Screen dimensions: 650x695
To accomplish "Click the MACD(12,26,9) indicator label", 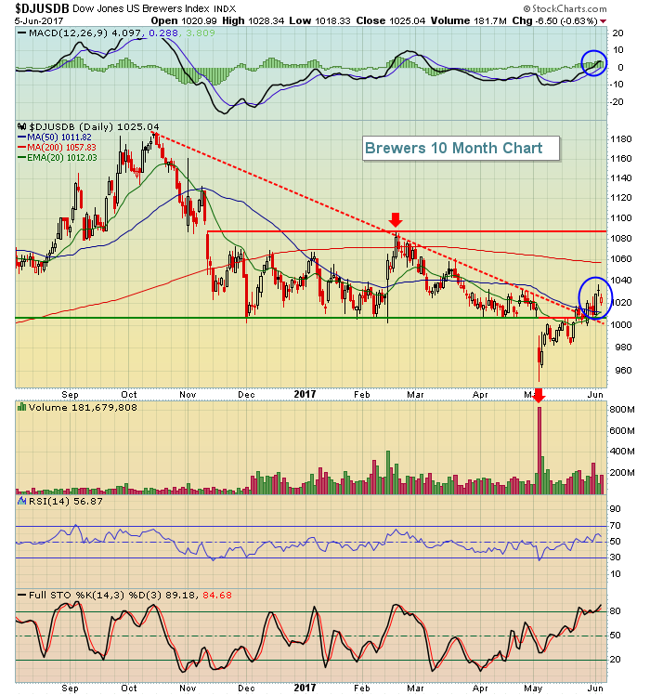I will click(x=69, y=33).
